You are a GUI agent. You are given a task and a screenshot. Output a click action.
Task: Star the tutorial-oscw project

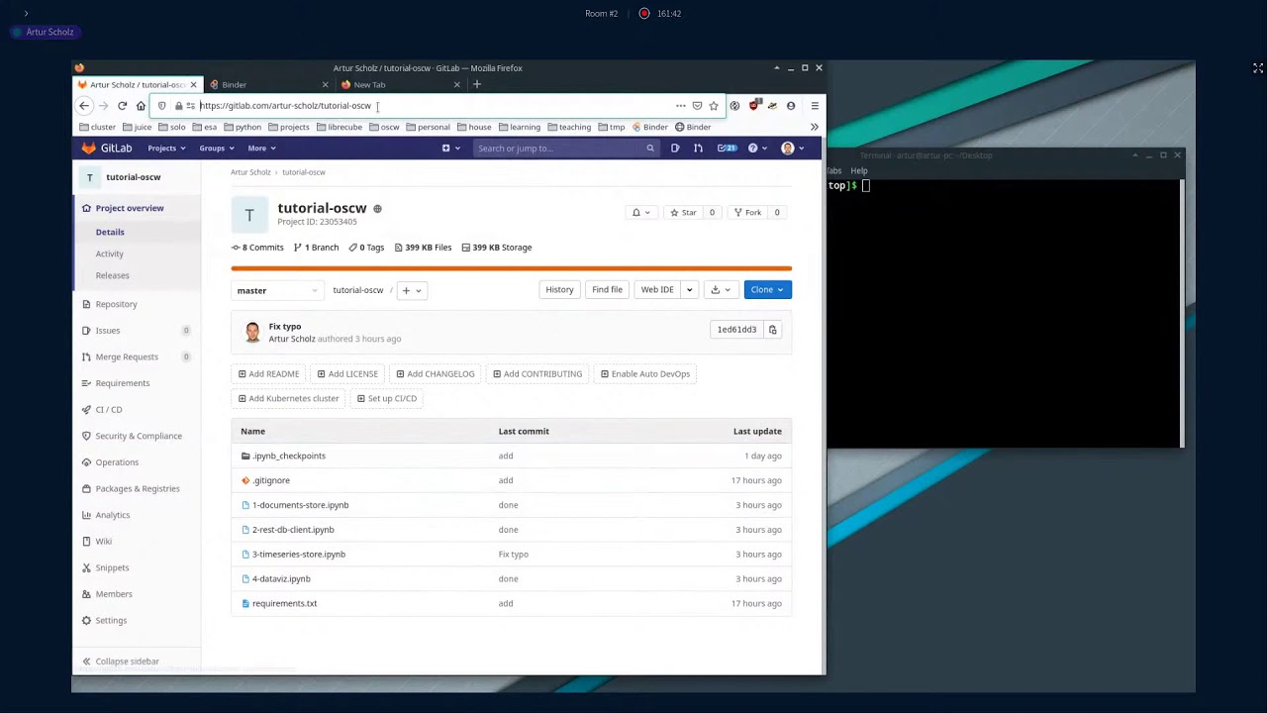coord(683,213)
